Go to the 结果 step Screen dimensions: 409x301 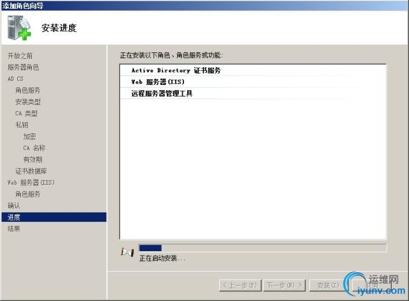(13, 229)
